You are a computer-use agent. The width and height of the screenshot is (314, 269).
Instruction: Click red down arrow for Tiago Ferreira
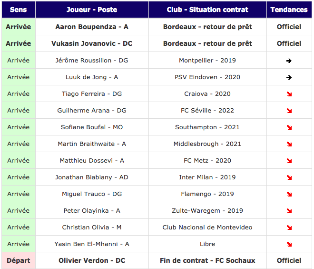tap(289, 94)
